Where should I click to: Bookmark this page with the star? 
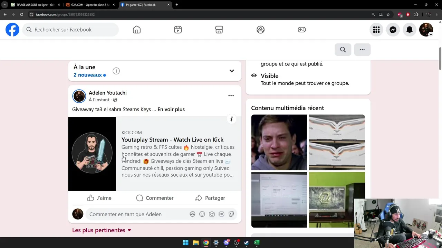[x=388, y=14]
